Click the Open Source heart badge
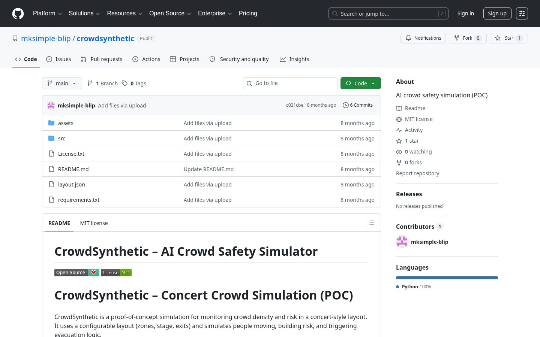The image size is (540, 337). pos(77,273)
